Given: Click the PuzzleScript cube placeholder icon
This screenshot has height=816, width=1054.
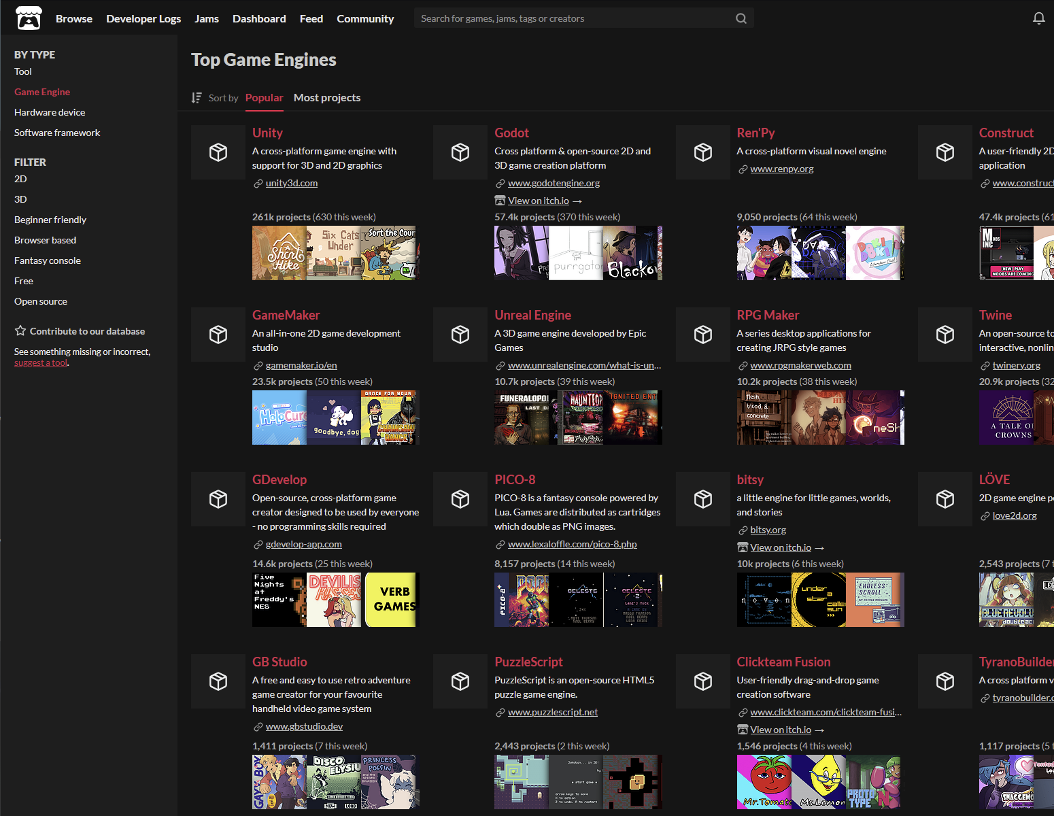Looking at the screenshot, I should point(460,681).
